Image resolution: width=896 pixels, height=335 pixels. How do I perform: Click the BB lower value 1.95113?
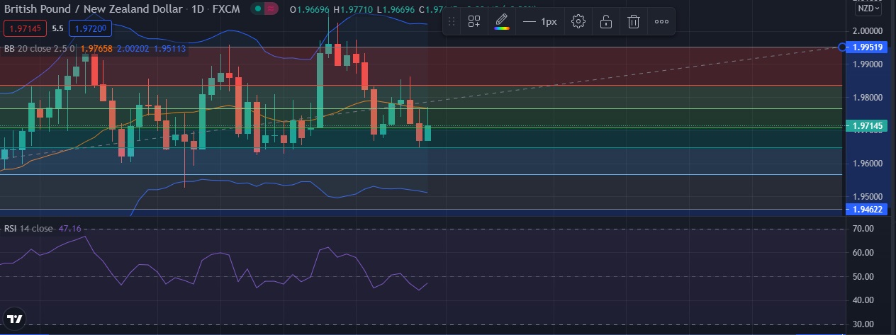169,49
